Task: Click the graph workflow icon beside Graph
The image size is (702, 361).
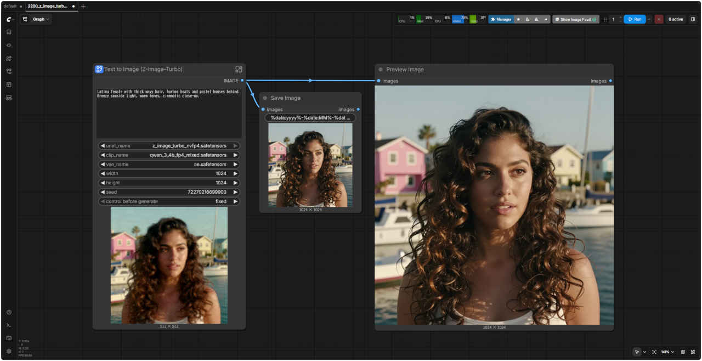Action: [x=25, y=19]
